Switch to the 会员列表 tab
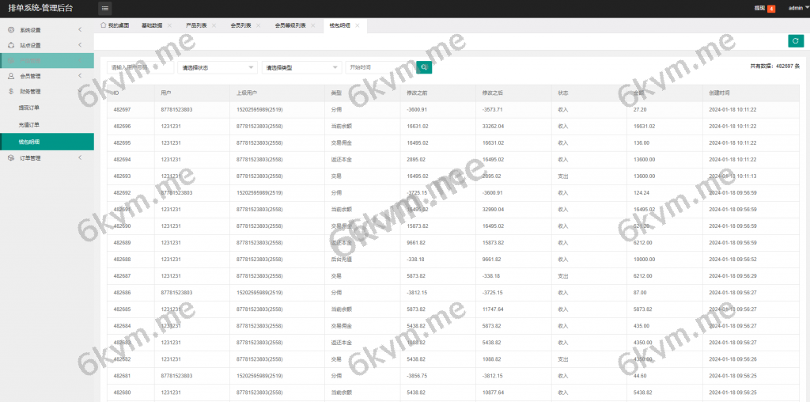Image resolution: width=810 pixels, height=402 pixels. [x=240, y=25]
